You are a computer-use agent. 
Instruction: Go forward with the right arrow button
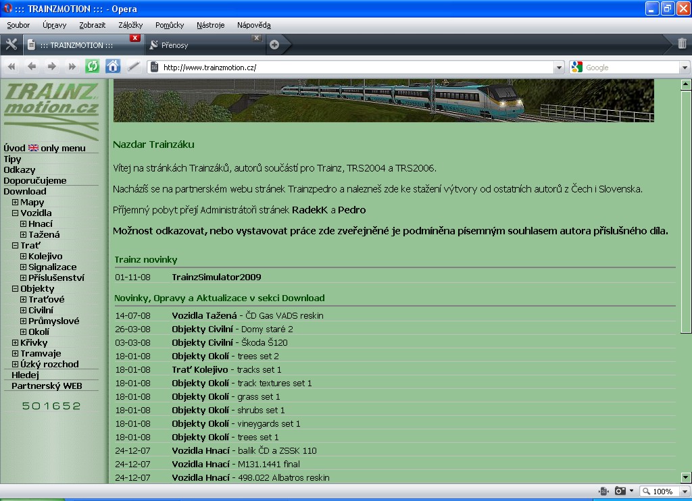[x=51, y=67]
